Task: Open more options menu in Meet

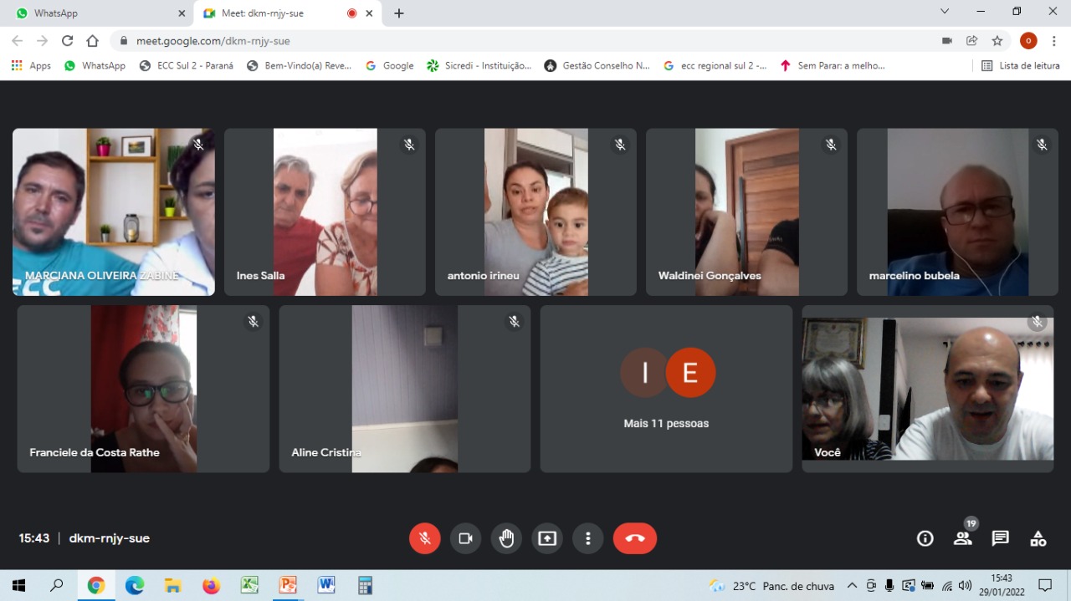Action: (x=588, y=538)
